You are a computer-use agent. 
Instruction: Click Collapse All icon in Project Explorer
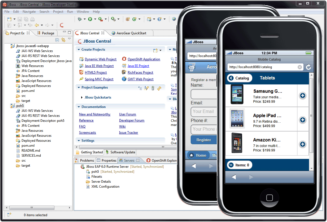57,40
